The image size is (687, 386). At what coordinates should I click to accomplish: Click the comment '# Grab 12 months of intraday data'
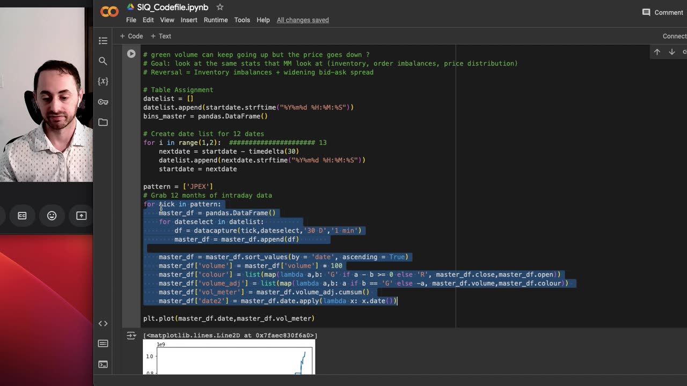tap(207, 196)
